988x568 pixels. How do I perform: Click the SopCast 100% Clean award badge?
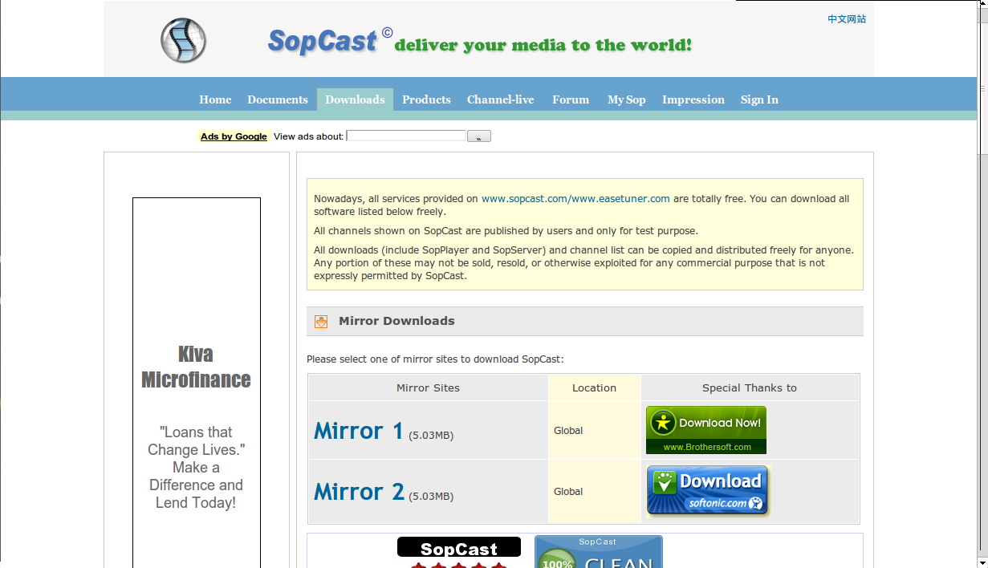click(x=599, y=552)
